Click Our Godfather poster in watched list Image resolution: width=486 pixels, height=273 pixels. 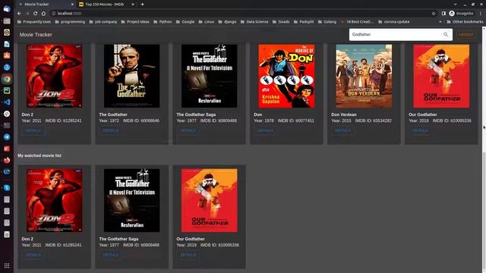[210, 200]
